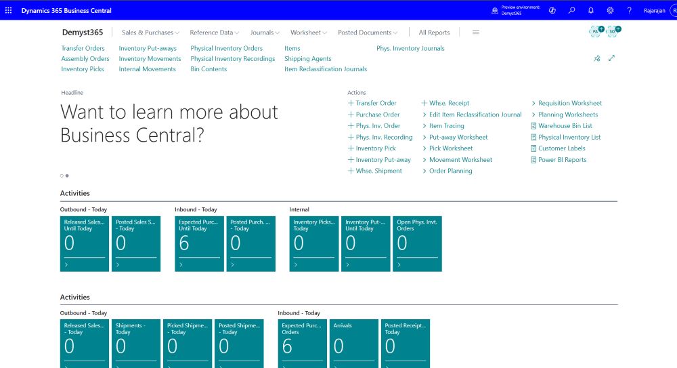
Task: Click Demyst365 company name
Action: point(83,33)
